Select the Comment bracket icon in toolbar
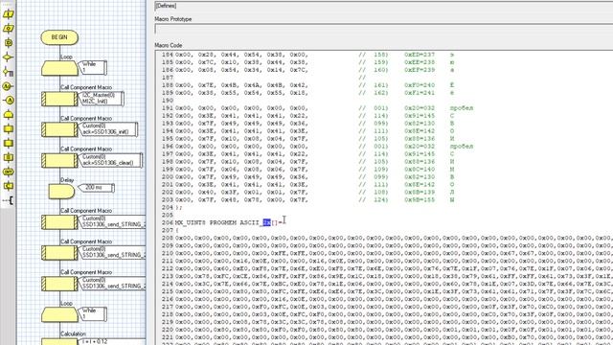The width and height of the screenshot is (613, 345). click(8, 200)
